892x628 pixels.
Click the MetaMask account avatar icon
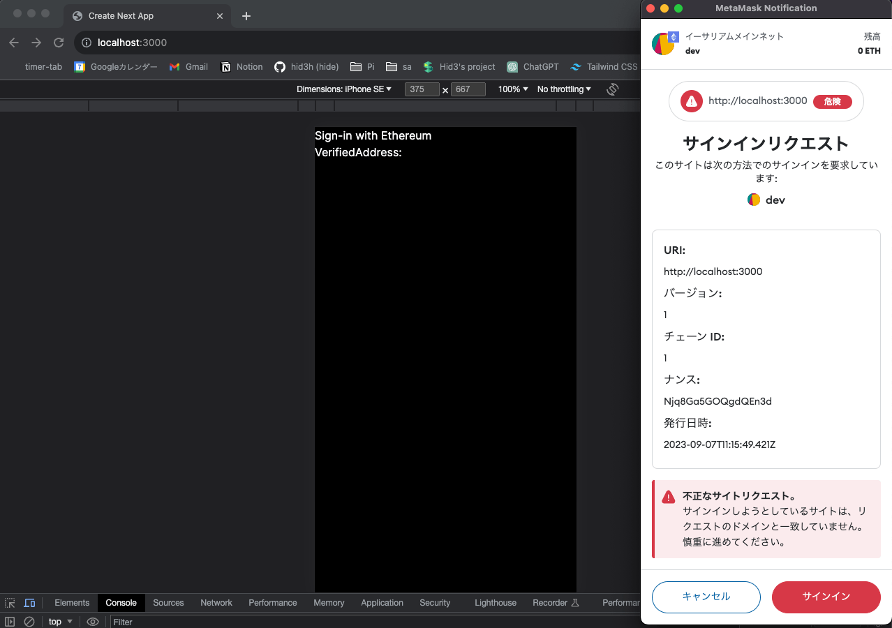[663, 44]
